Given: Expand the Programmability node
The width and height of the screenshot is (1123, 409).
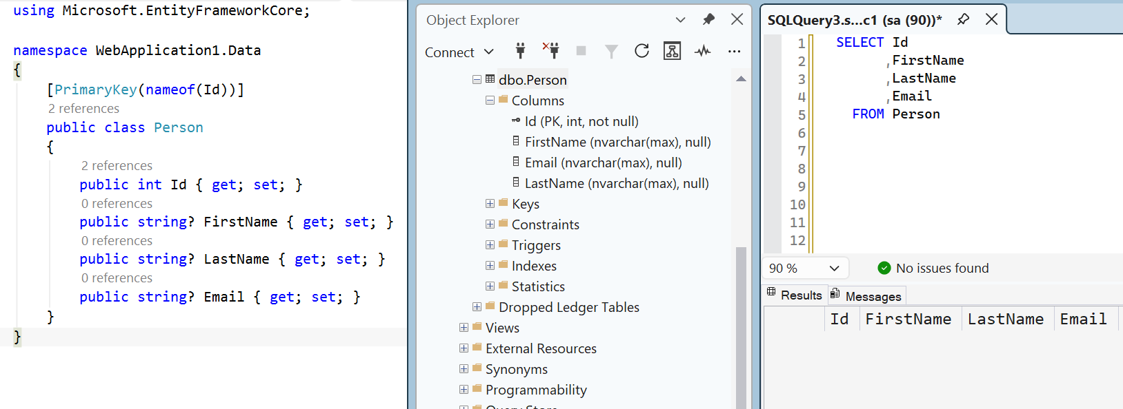Looking at the screenshot, I should (x=464, y=389).
